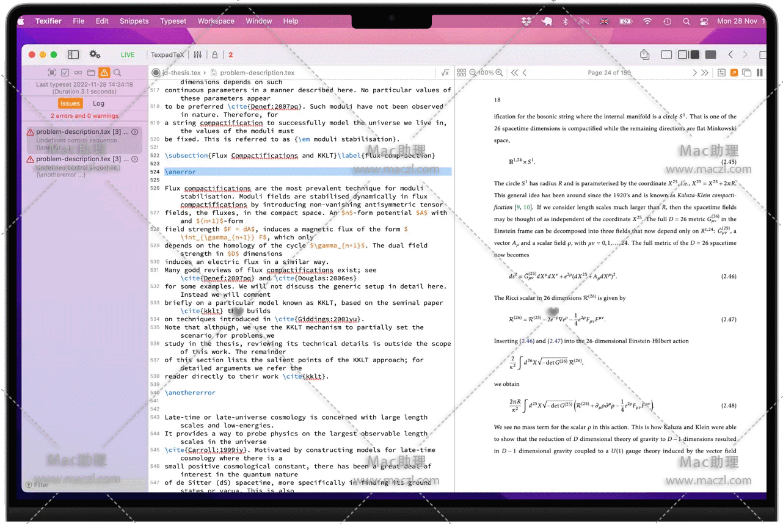This screenshot has width=783, height=524.
Task: Switch to the Log tab
Action: coord(98,103)
